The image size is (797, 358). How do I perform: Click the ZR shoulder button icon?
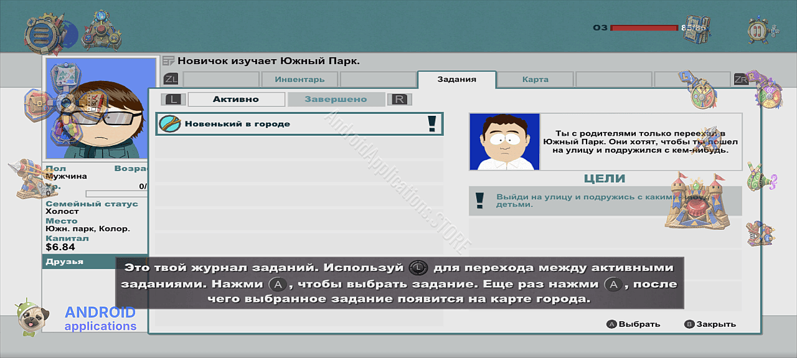coord(740,79)
